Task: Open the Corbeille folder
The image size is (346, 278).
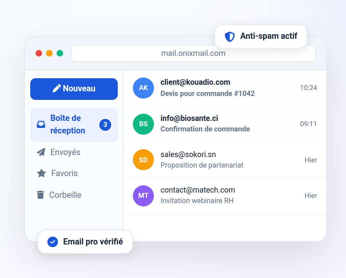Action: click(74, 195)
